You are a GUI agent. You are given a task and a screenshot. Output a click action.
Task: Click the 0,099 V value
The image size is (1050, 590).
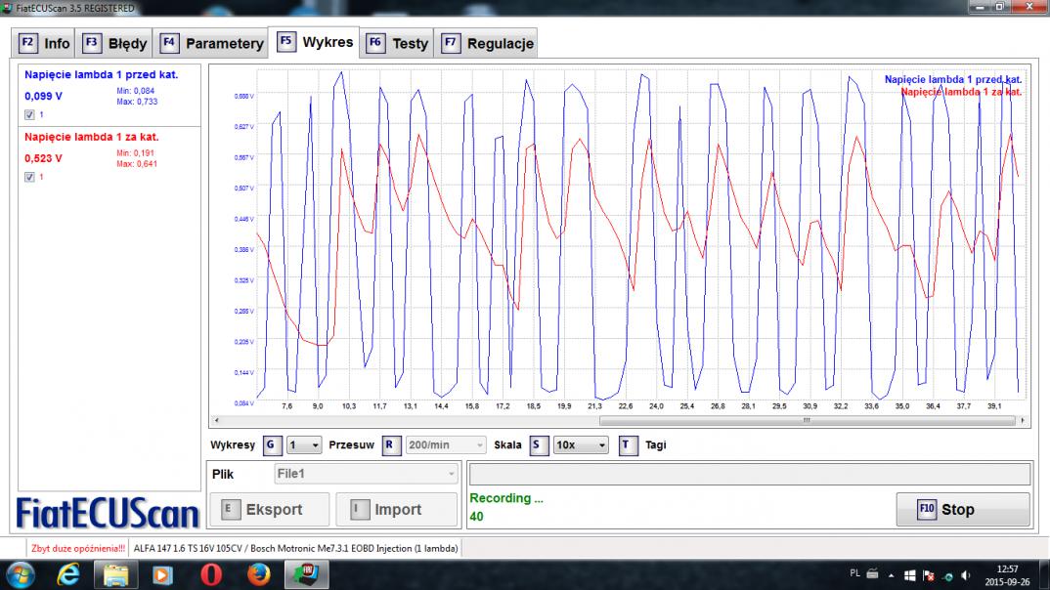click(x=44, y=97)
